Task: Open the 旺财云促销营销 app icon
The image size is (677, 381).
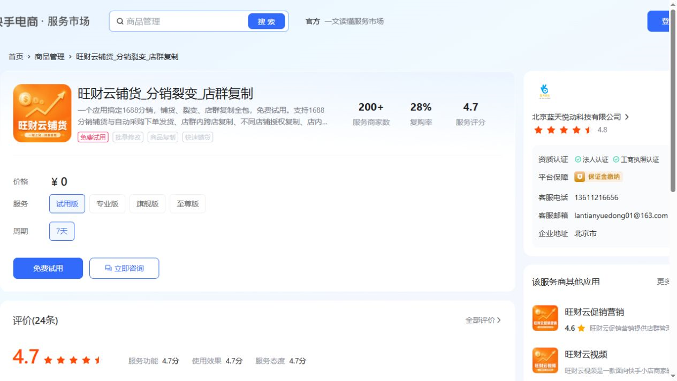Action: (545, 318)
